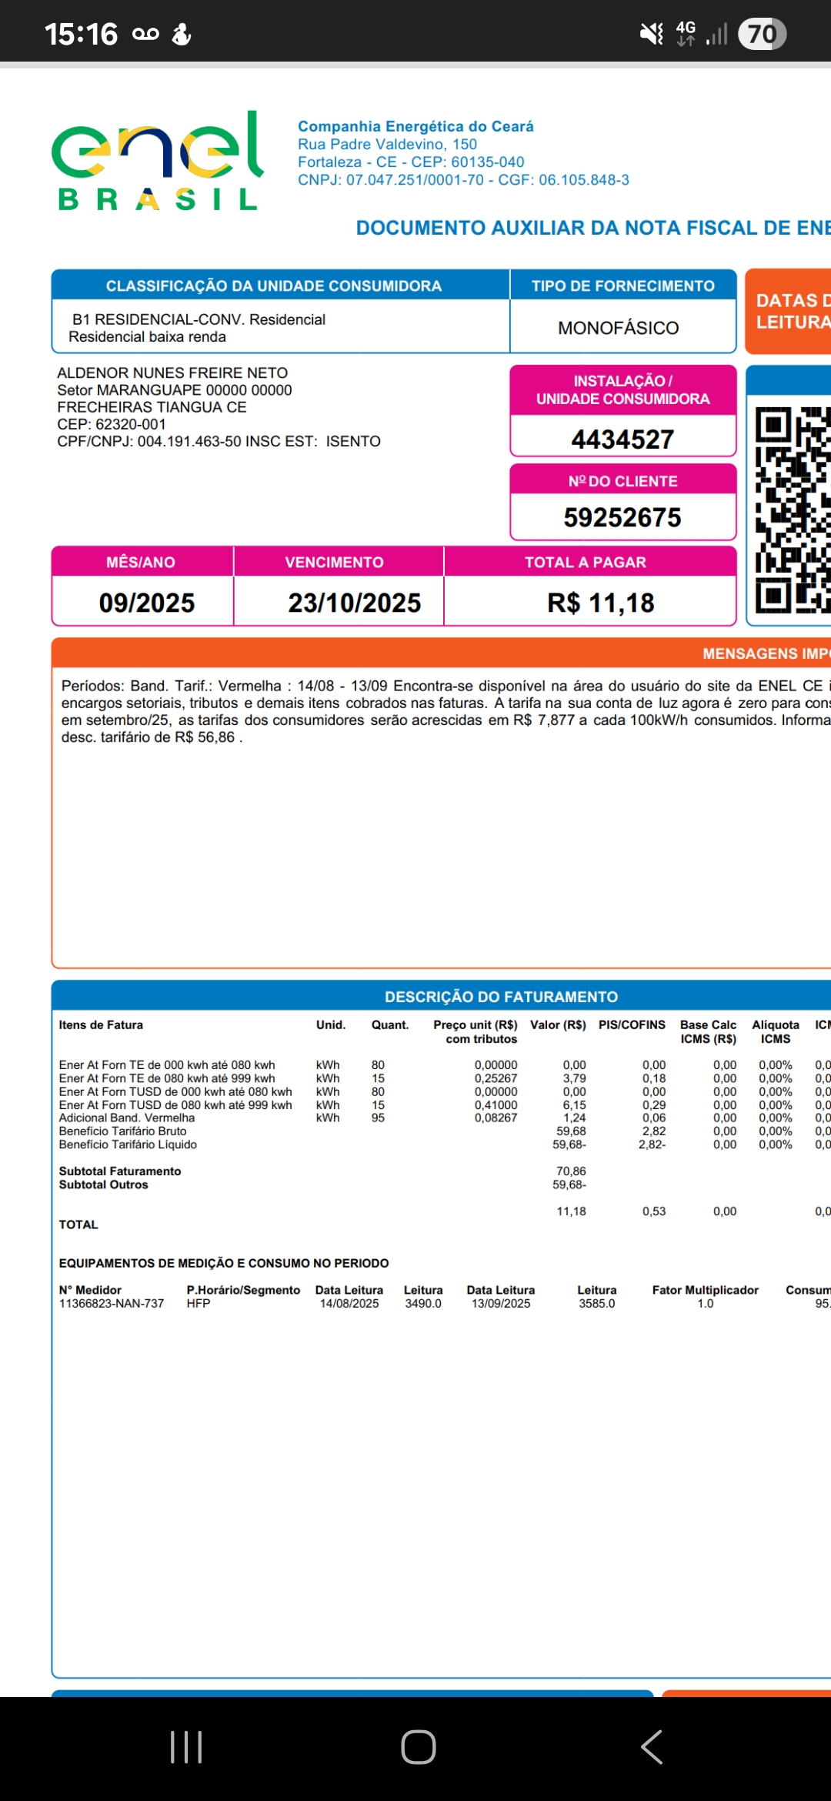Tap the QR code on the bill
This screenshot has width=831, height=1801.
[793, 510]
